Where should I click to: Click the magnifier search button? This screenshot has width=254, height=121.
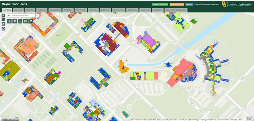point(38,16)
